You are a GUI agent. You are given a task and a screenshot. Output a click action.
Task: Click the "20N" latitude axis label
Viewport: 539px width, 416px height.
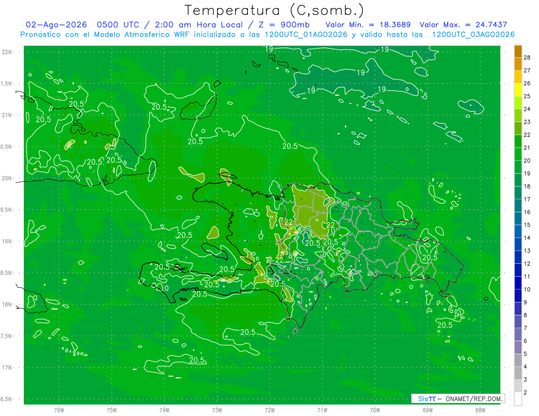8,178
